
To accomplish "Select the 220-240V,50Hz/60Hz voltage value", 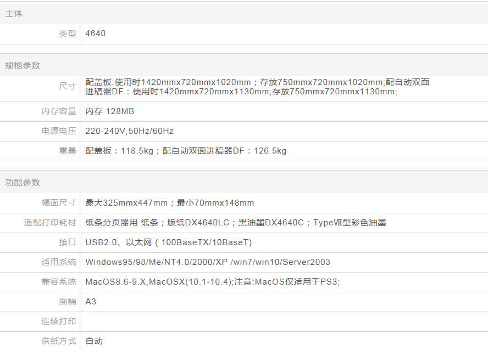I will pos(129,131).
